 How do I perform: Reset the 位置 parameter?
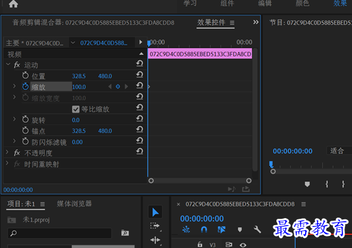140,74
